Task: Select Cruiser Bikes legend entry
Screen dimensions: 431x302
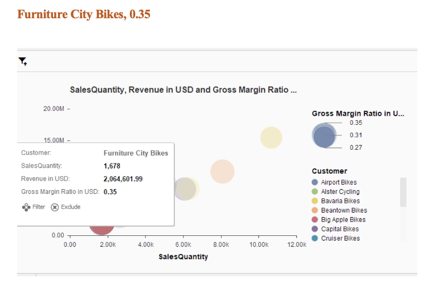Action: (340, 238)
